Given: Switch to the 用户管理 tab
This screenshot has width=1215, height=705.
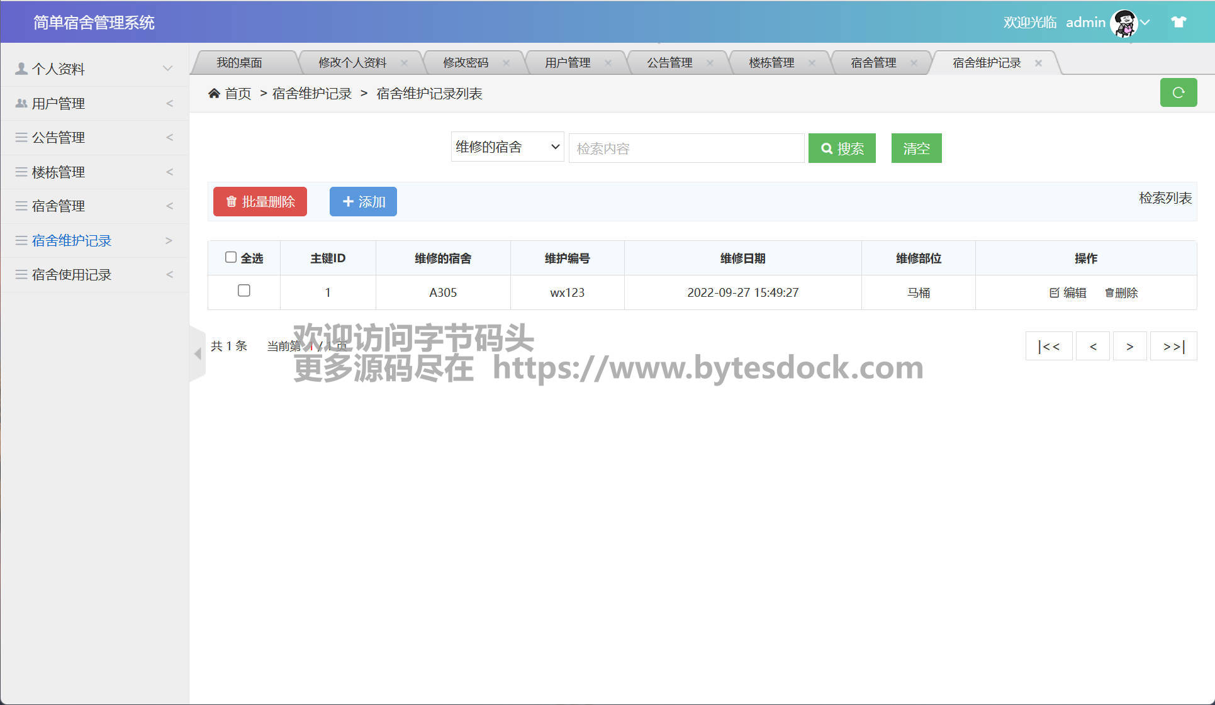Looking at the screenshot, I should [567, 63].
